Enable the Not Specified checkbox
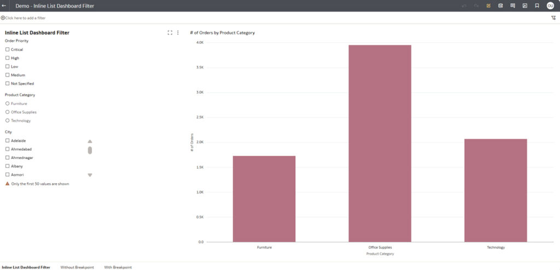Image resolution: width=560 pixels, height=270 pixels. [8, 84]
